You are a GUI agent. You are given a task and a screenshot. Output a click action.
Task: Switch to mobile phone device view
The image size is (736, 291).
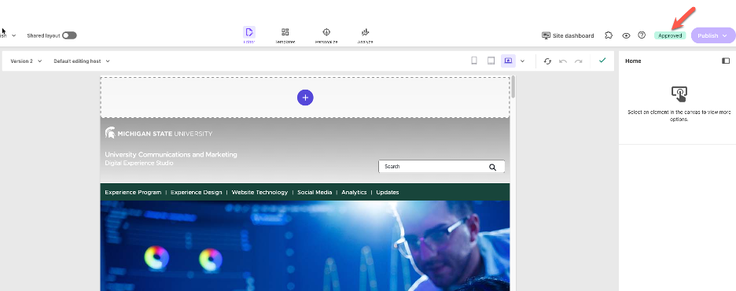474,61
